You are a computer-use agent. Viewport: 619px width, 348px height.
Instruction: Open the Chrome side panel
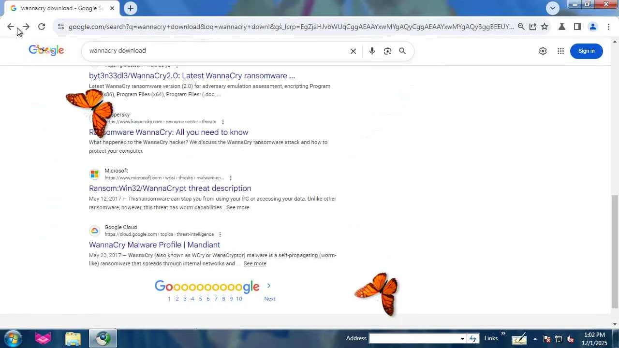click(577, 27)
